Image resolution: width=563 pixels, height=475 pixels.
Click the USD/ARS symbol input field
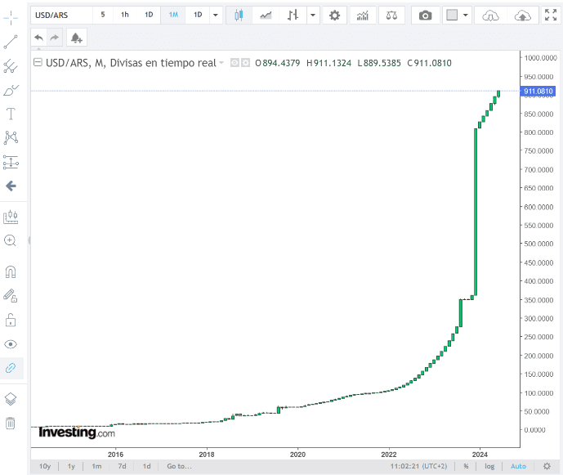coord(62,15)
